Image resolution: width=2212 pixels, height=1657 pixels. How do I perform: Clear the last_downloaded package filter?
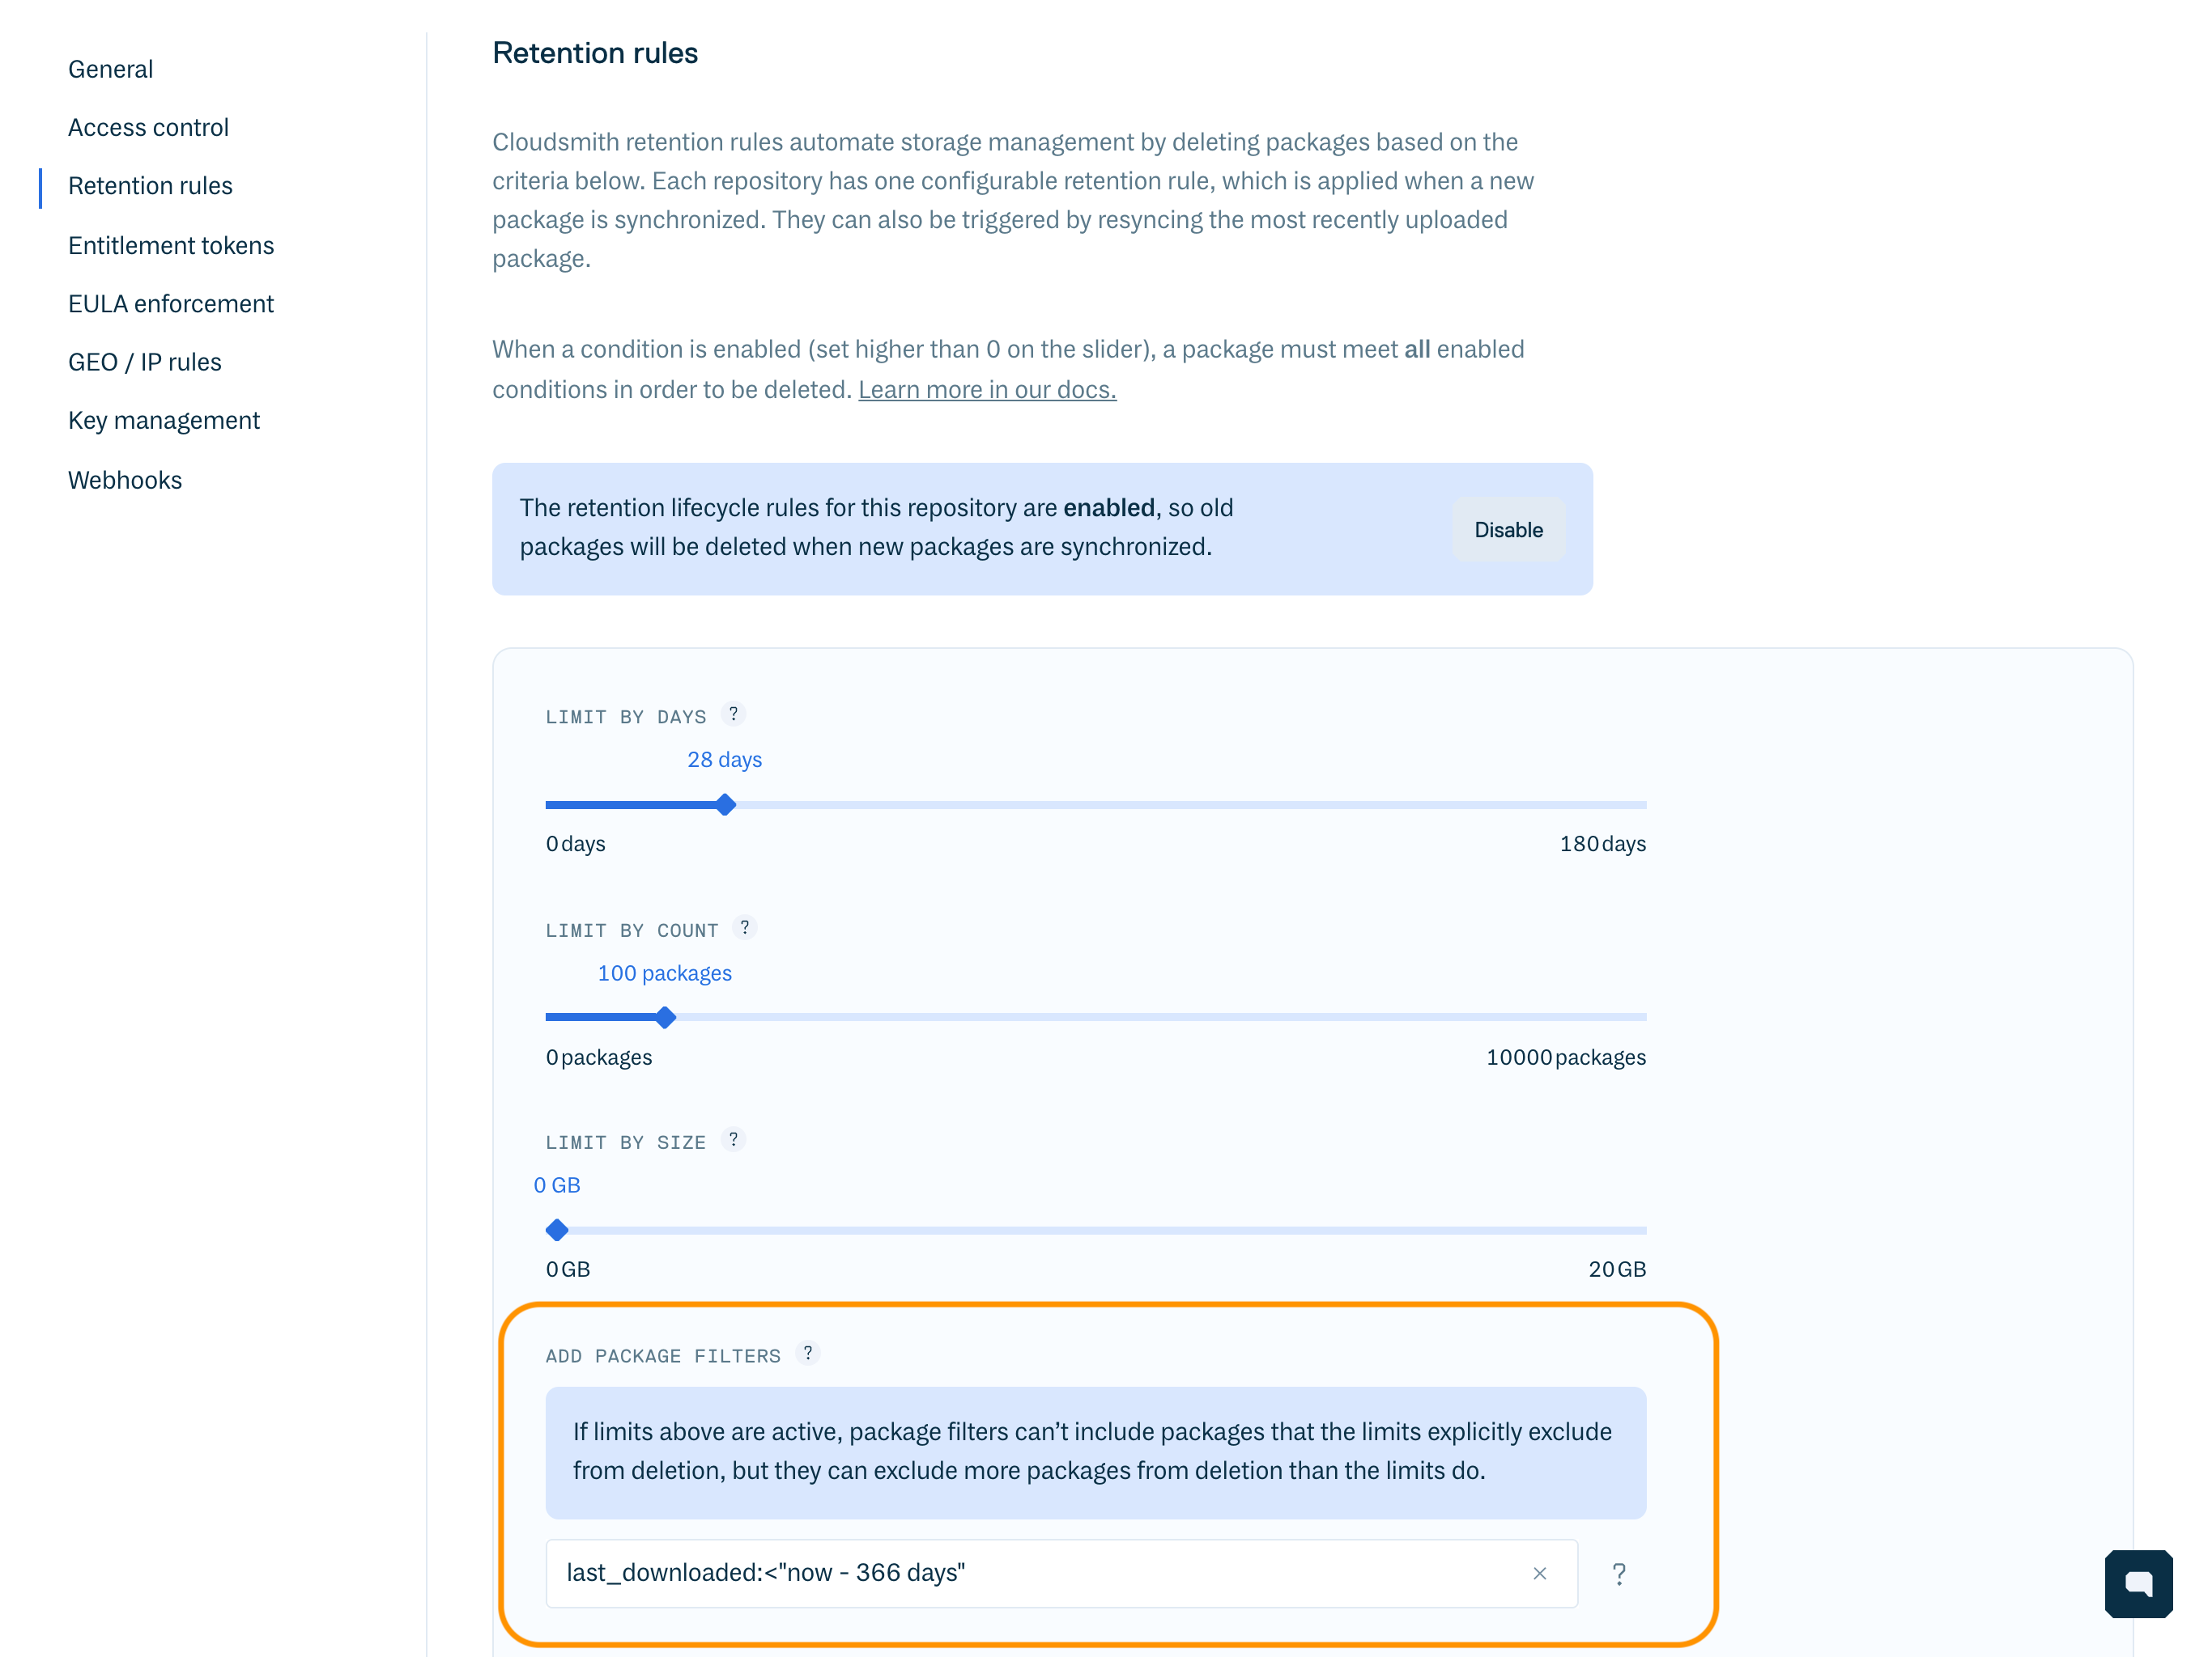1539,1572
